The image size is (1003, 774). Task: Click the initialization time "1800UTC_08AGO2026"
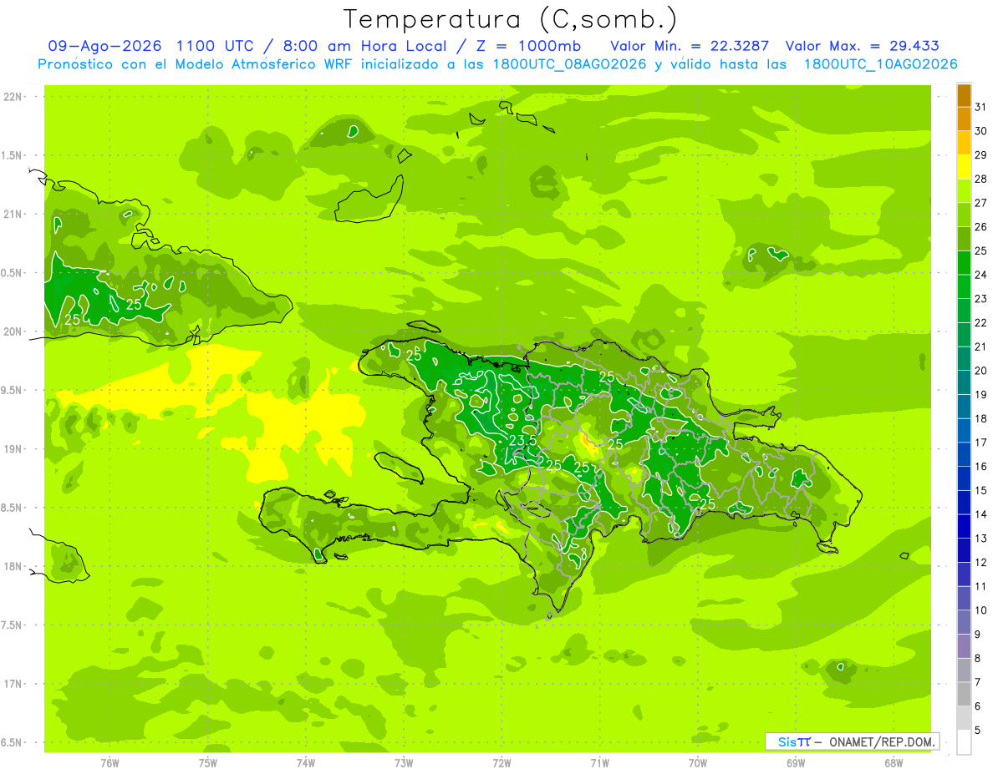click(x=568, y=64)
